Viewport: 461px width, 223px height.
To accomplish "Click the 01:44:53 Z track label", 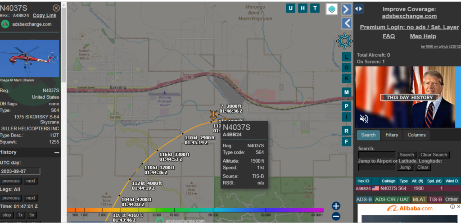I will click(175, 157).
